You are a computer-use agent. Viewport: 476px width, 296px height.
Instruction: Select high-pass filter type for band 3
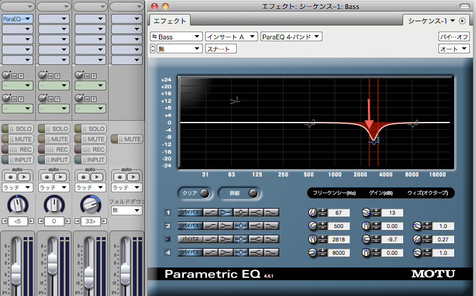211,239
